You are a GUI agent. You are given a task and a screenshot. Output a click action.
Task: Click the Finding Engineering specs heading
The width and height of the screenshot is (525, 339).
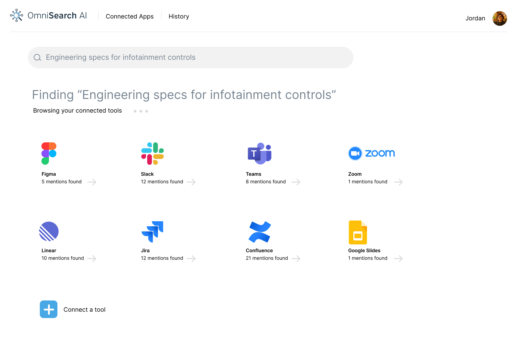coord(184,95)
